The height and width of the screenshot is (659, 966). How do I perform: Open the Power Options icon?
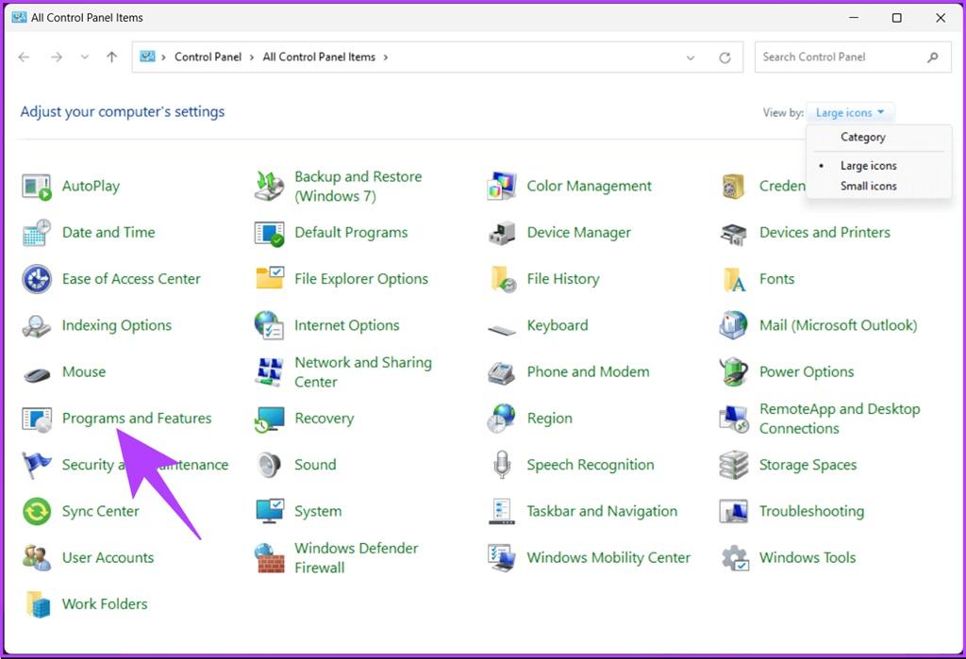click(x=734, y=371)
